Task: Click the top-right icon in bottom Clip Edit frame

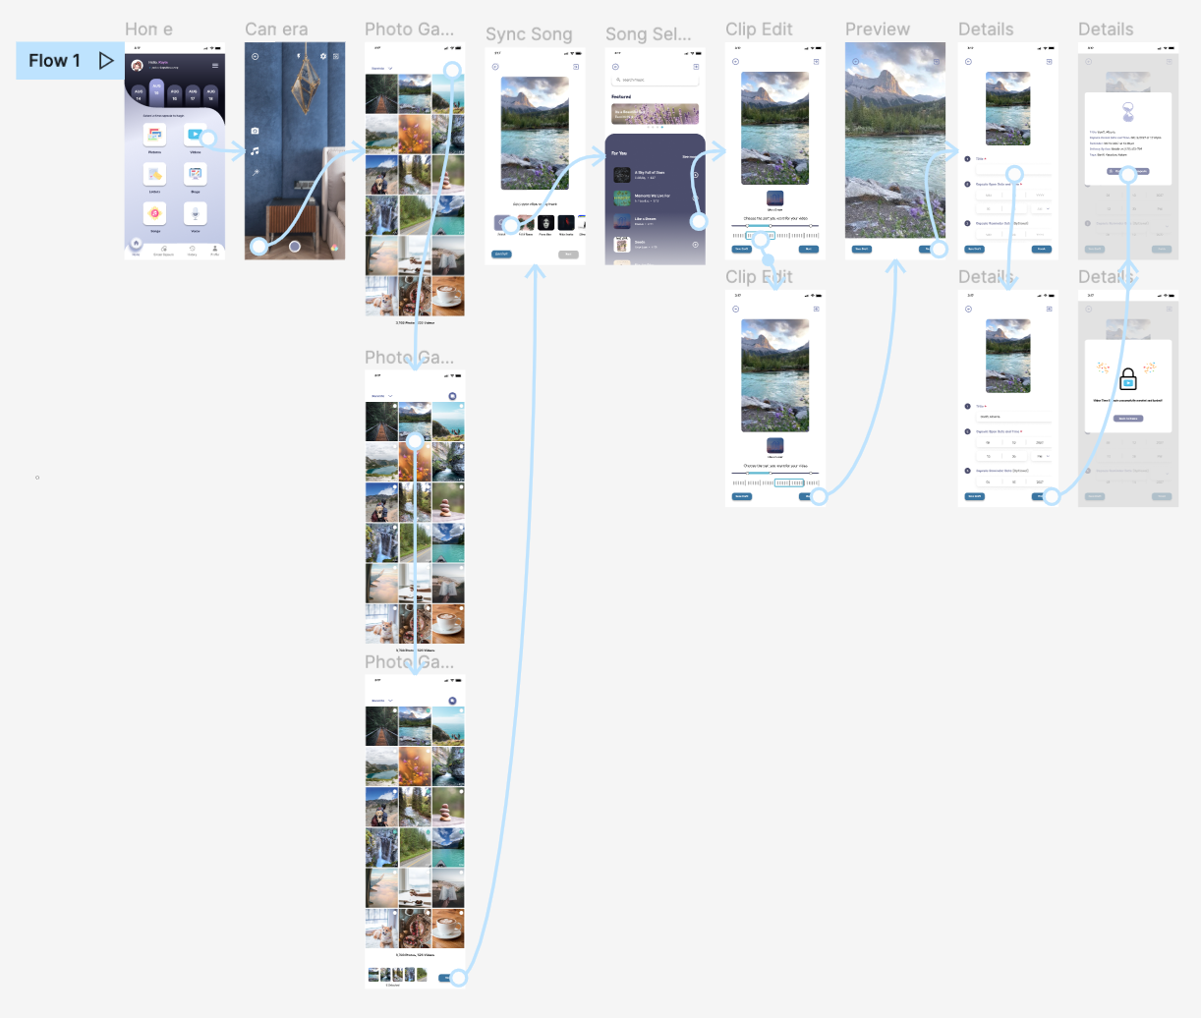Action: (x=816, y=309)
